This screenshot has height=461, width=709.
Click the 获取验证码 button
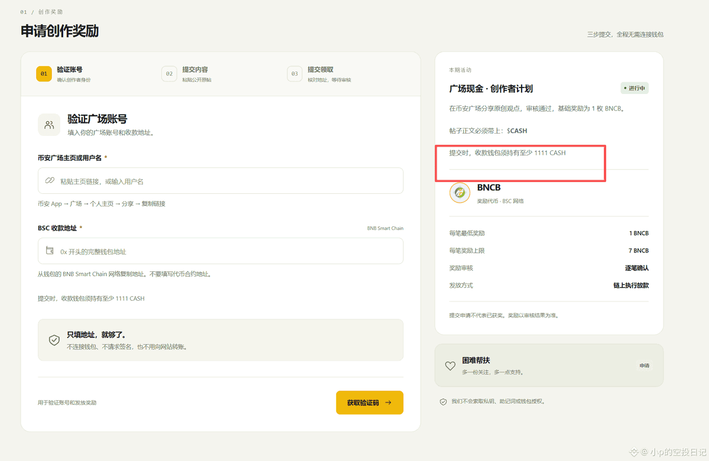tap(370, 402)
